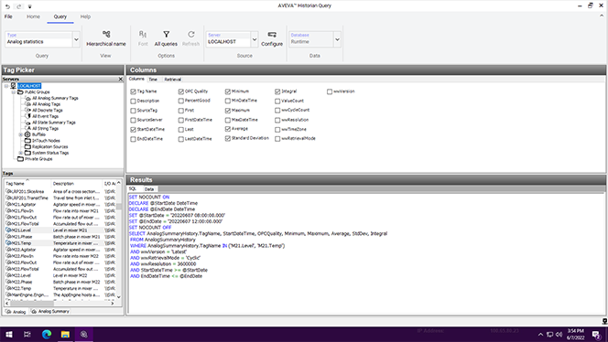The image size is (608, 342).
Task: Select LOCALHOST server node icon
Action: [13, 86]
